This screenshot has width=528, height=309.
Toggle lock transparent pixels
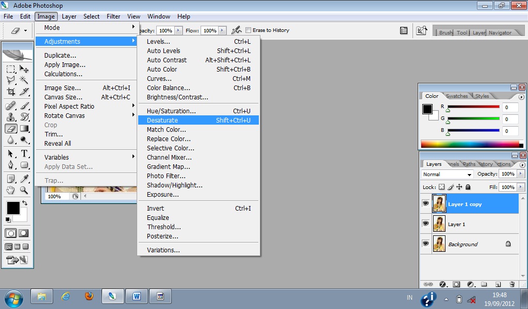[442, 187]
